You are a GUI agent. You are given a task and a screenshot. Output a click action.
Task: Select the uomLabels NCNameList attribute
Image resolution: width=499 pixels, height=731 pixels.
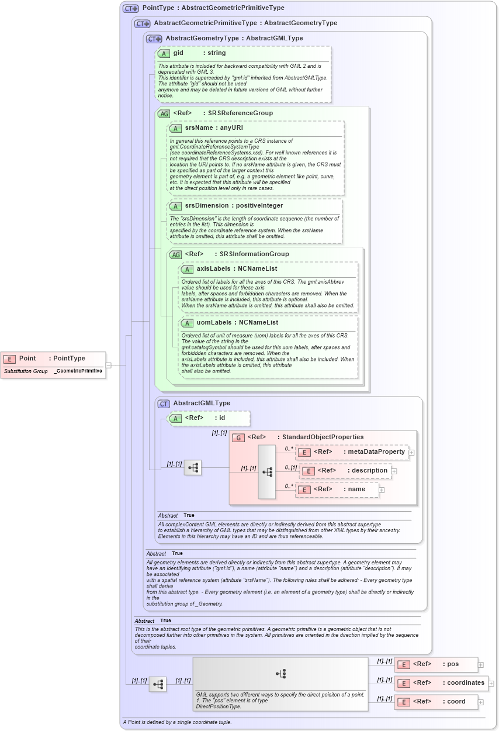click(188, 322)
